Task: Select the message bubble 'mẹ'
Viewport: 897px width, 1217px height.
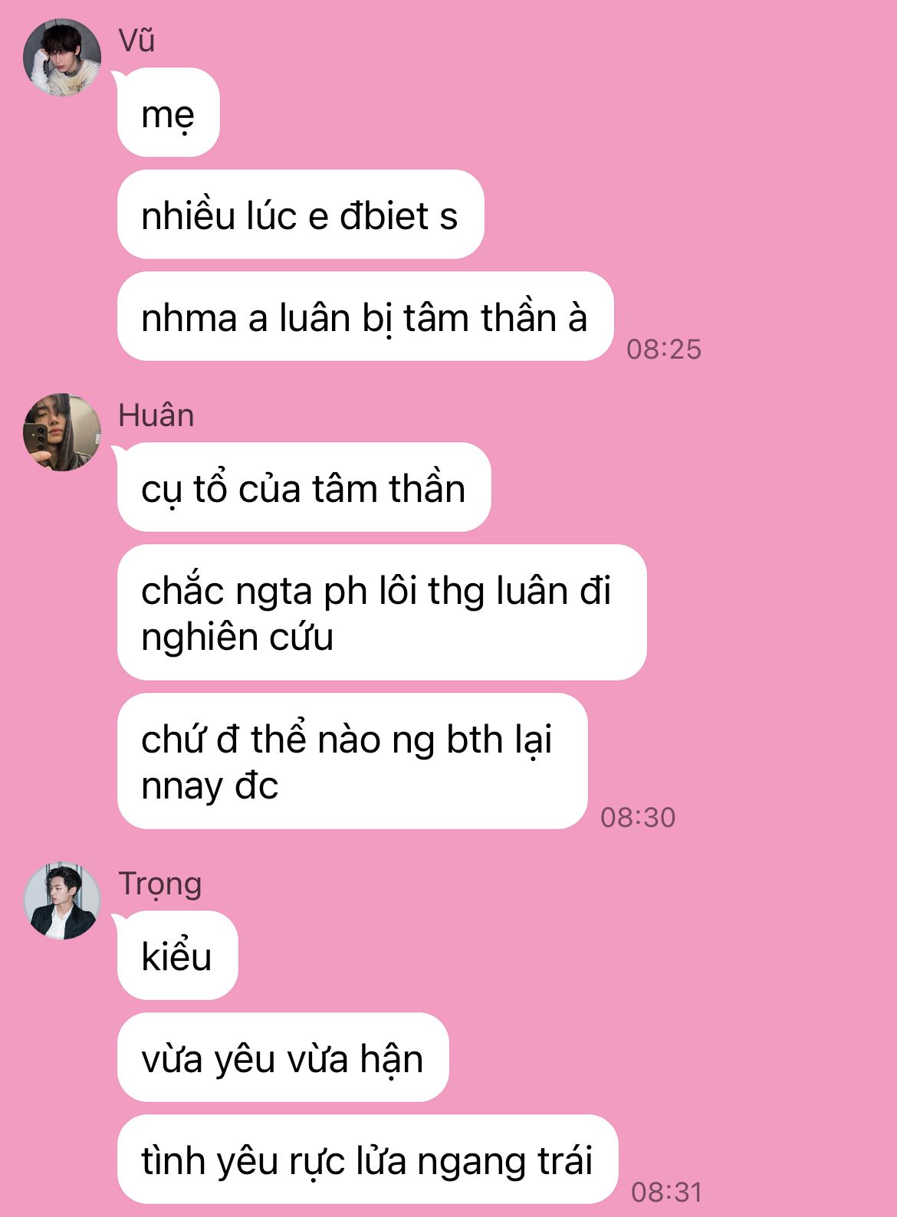Action: [x=169, y=113]
